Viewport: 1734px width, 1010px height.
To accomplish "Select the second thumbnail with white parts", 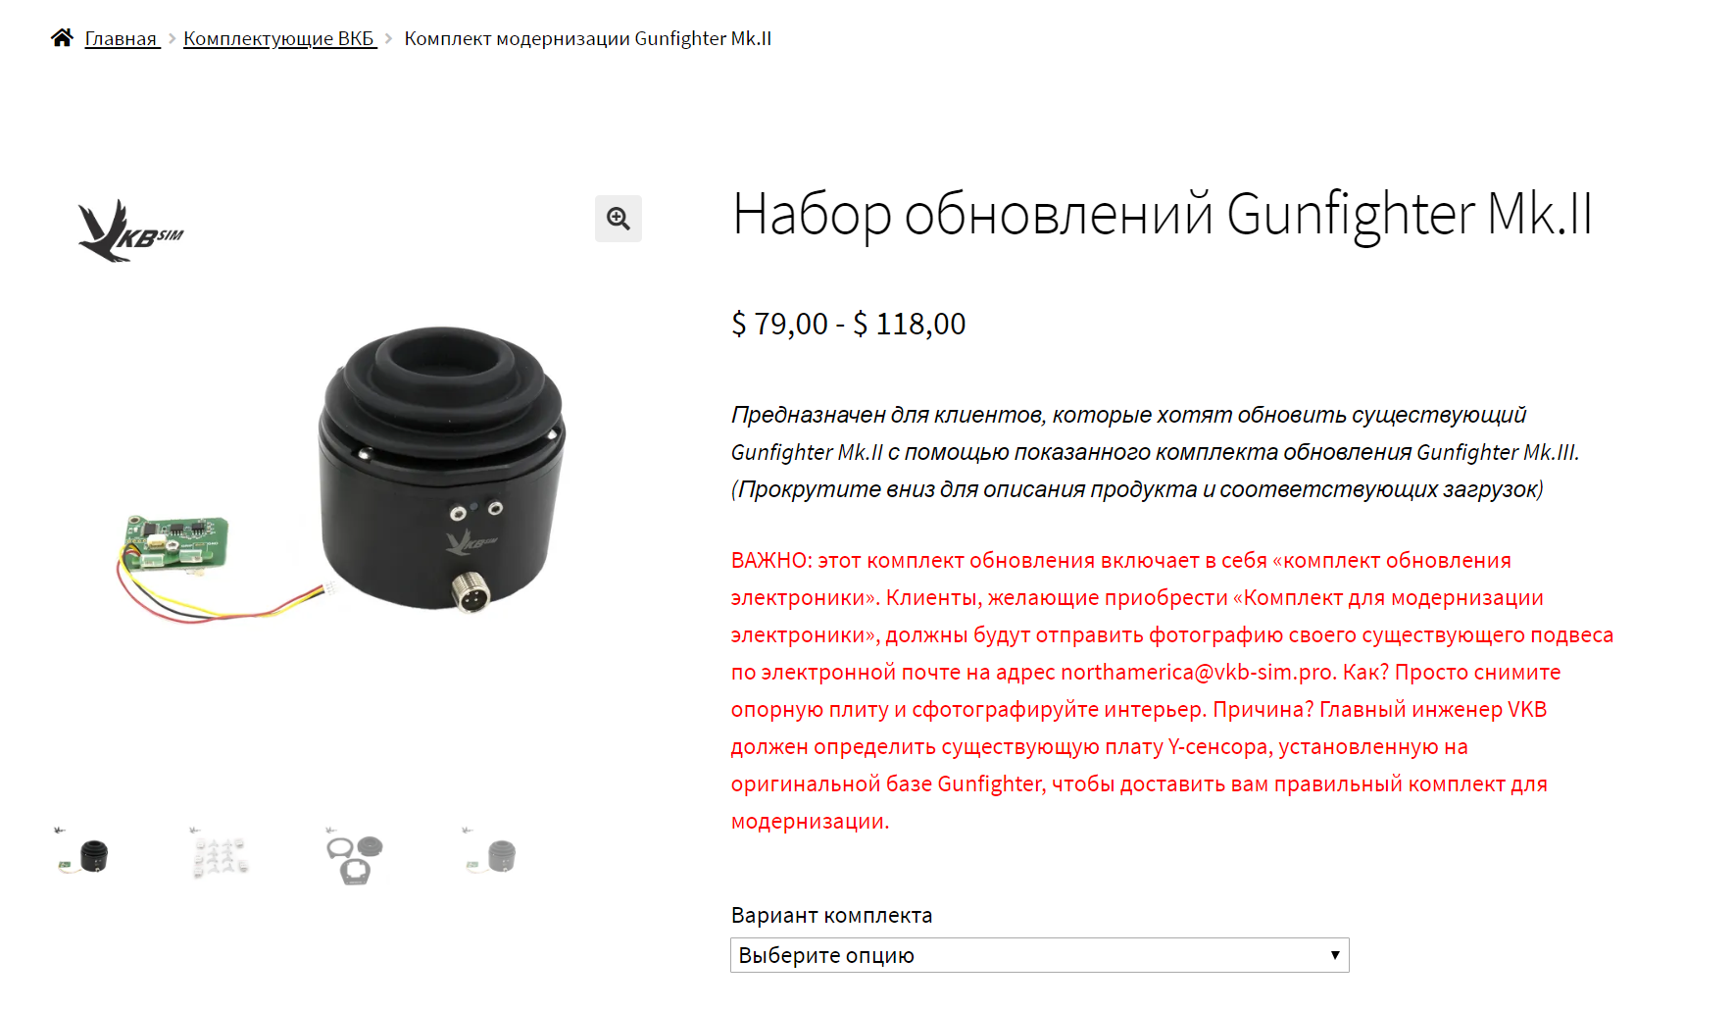I will (x=220, y=854).
